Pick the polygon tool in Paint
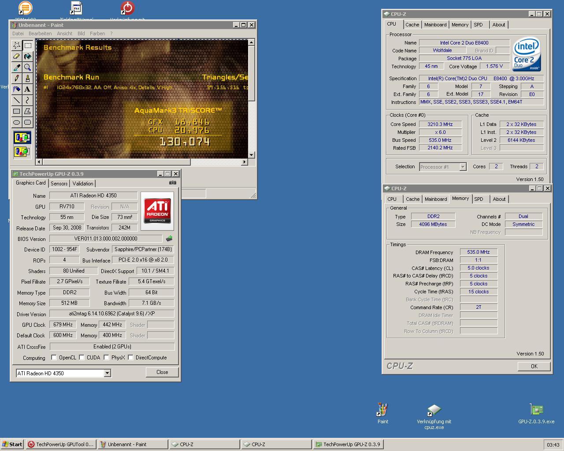 (x=28, y=111)
